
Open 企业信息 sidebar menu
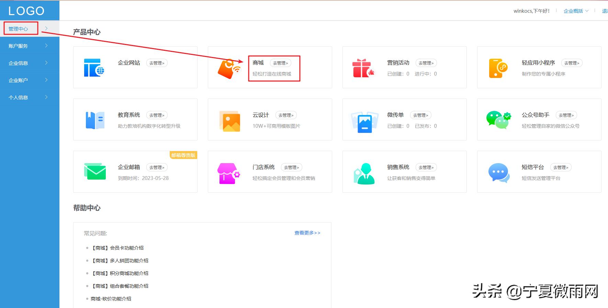pos(18,63)
